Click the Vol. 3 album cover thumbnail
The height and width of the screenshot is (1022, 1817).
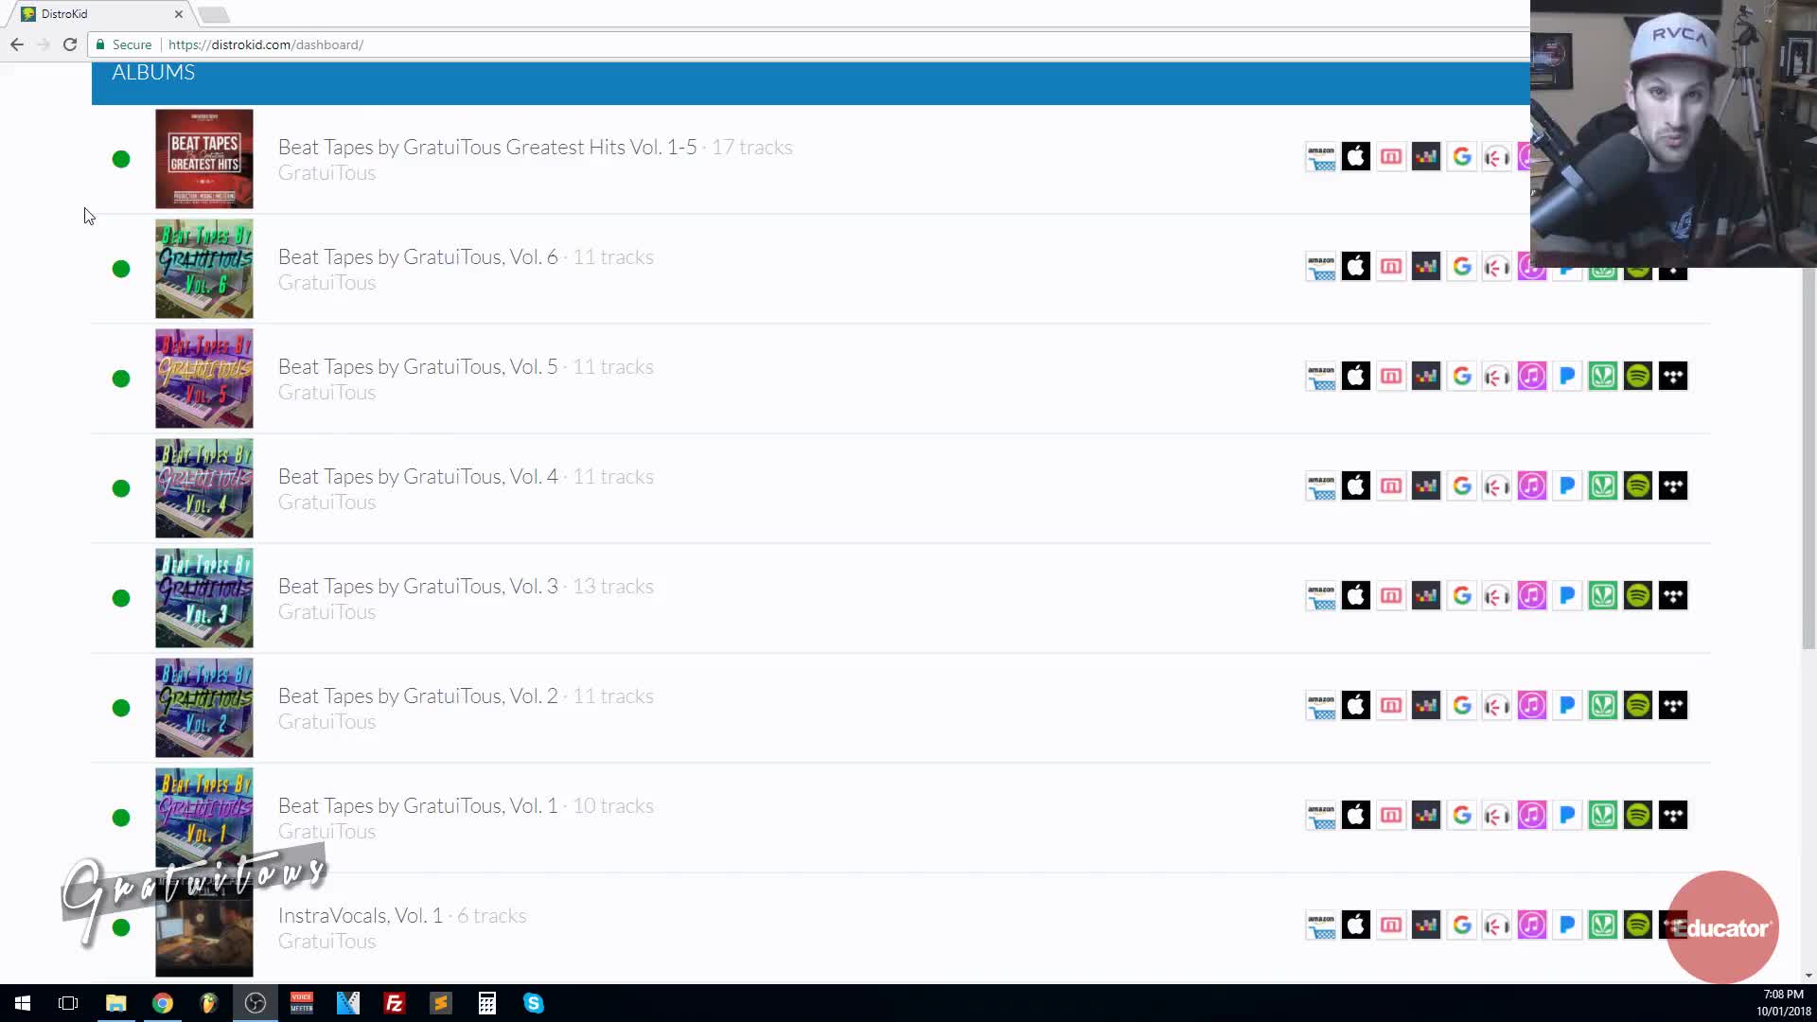tap(204, 598)
